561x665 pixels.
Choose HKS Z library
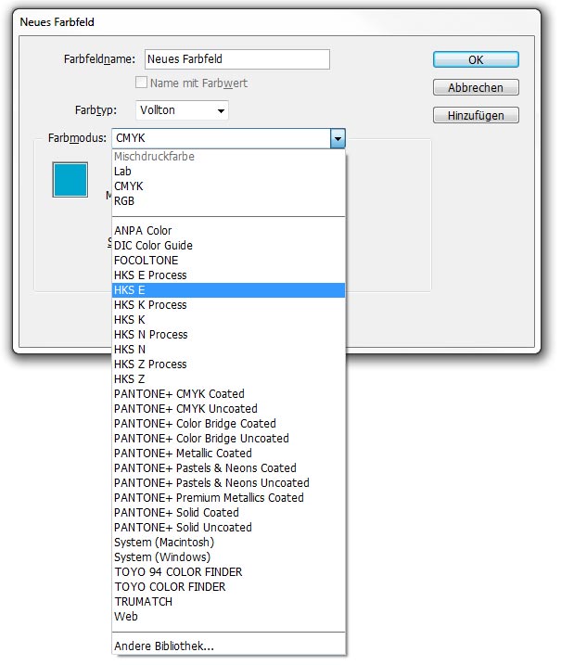coord(228,379)
